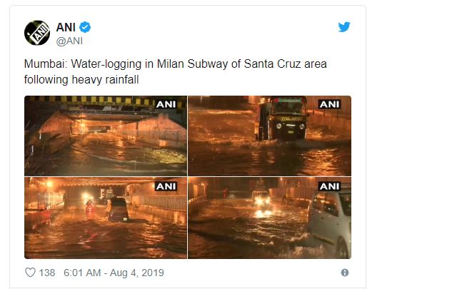
Task: Open the flooded subway entrance photo
Action: click(106, 136)
